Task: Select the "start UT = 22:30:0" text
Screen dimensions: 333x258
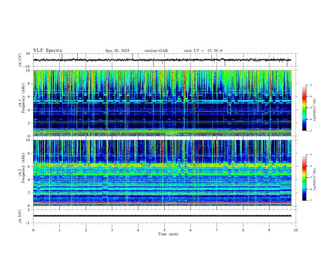Action: tap(203, 51)
